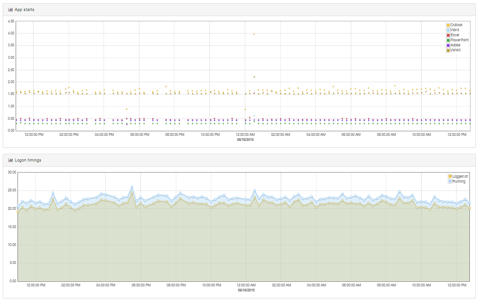Click 04:00:00 AM label in App starts chart
The height and width of the screenshot is (302, 480).
[316, 134]
